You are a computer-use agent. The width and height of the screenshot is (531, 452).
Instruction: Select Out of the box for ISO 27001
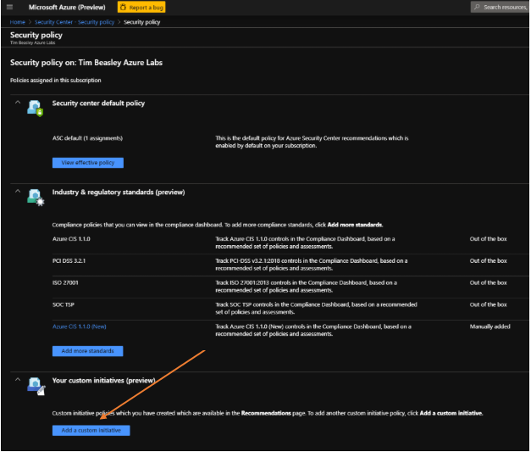pyautogui.click(x=488, y=282)
